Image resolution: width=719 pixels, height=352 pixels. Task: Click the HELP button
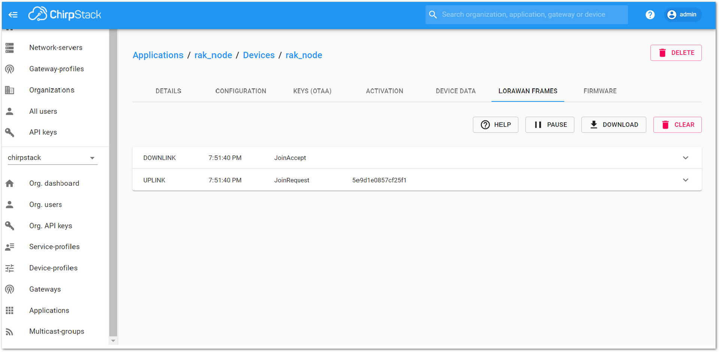coord(495,125)
